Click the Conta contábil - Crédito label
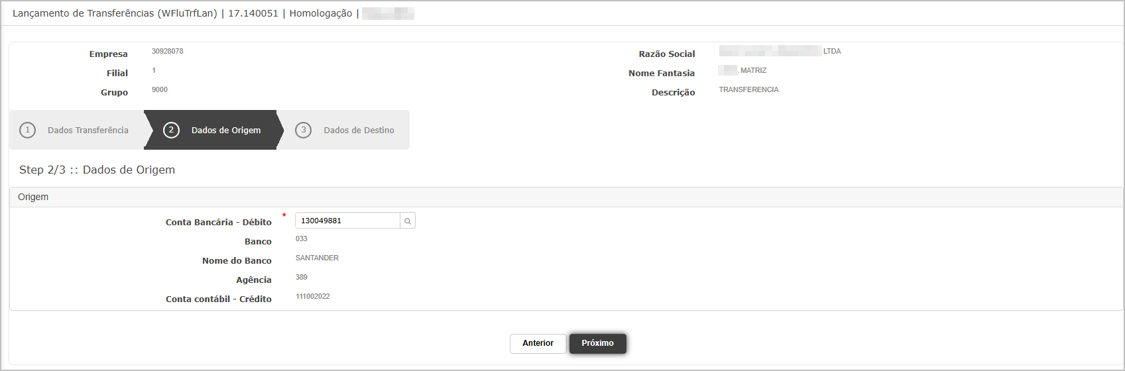This screenshot has width=1125, height=371. [x=219, y=299]
